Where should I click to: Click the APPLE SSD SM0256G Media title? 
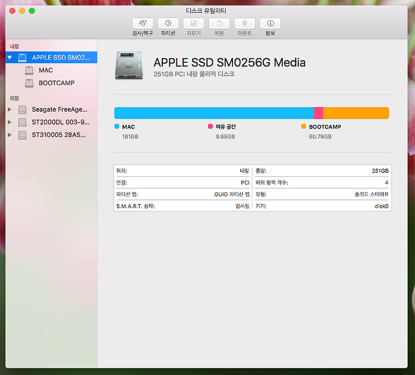229,63
